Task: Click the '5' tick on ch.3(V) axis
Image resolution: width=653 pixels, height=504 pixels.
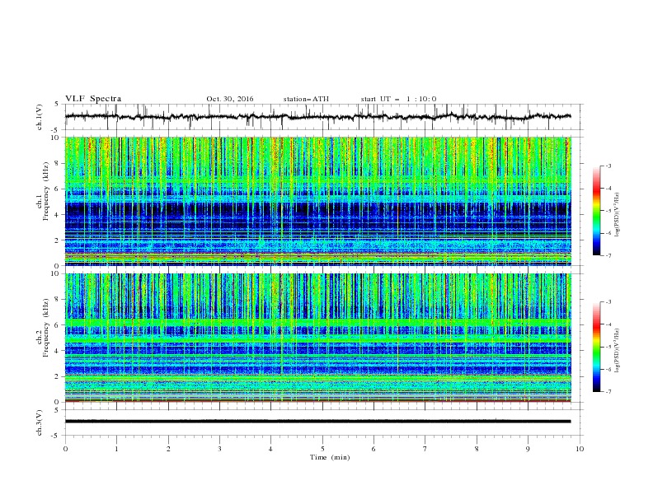Action: click(x=58, y=410)
